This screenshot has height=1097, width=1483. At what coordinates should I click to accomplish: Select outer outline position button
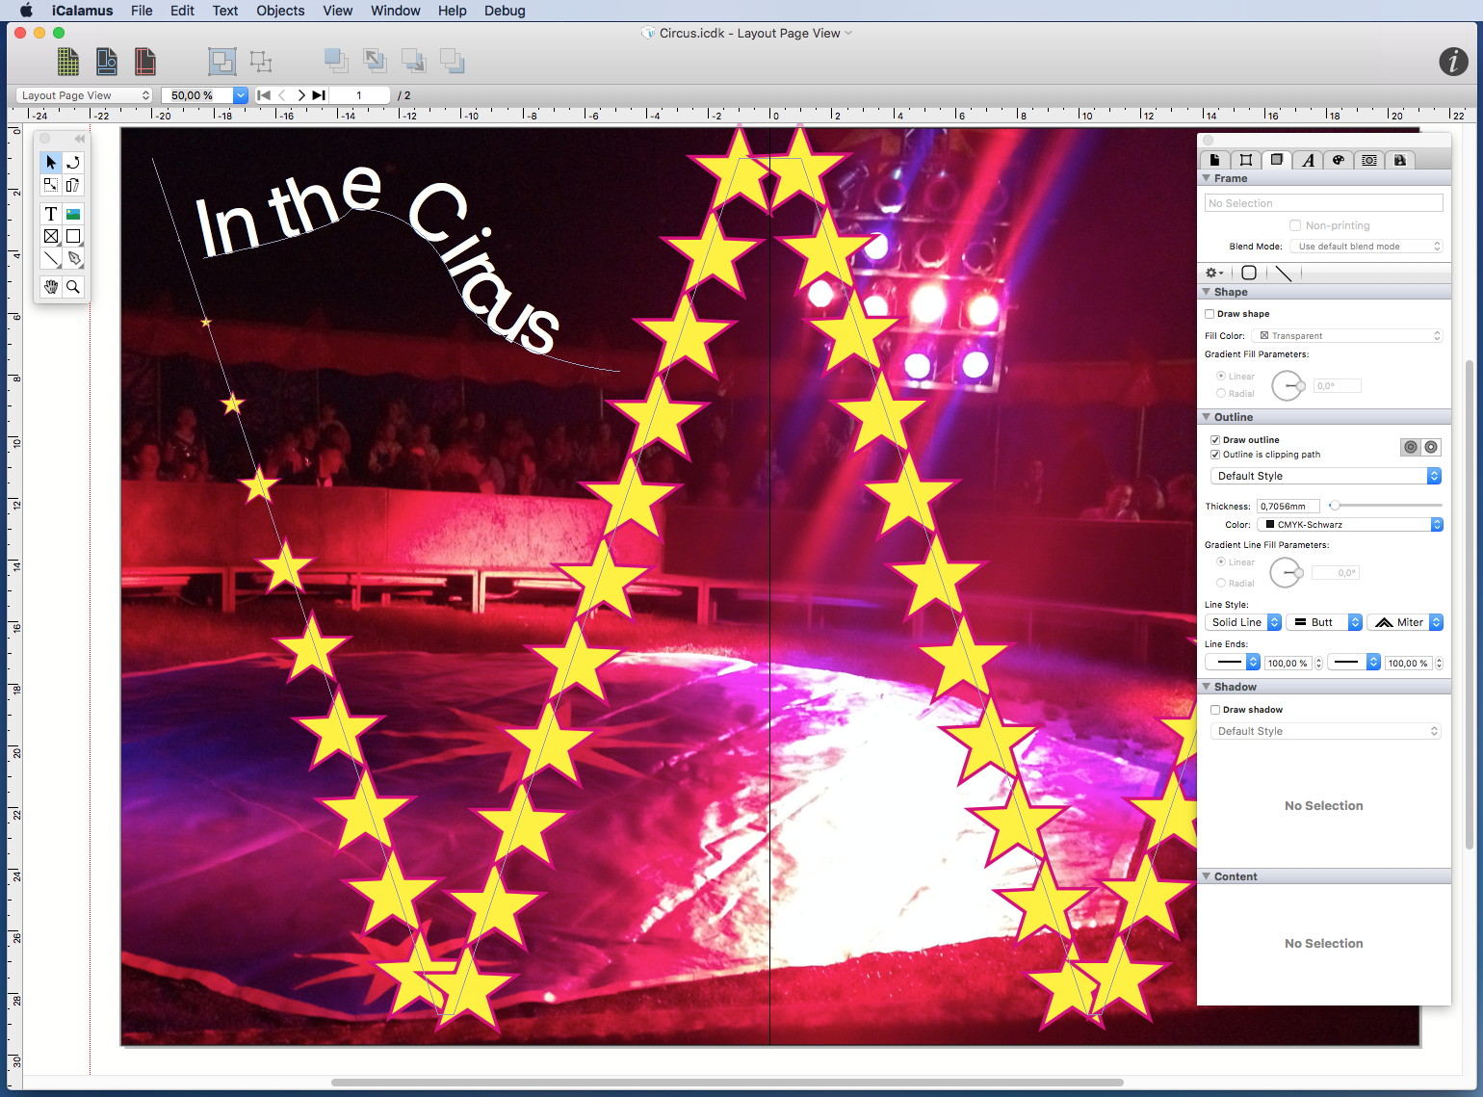tap(1432, 447)
